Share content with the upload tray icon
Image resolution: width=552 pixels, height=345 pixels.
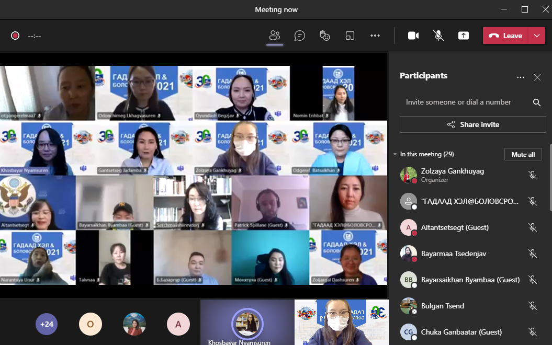pyautogui.click(x=463, y=36)
